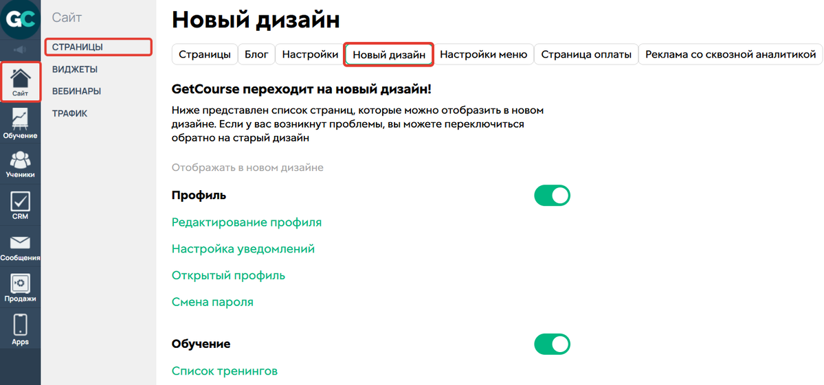Switch to the Настройки tab

(310, 54)
